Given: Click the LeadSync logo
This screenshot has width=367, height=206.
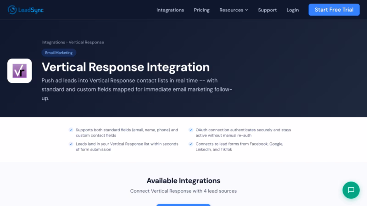Looking at the screenshot, I should click(26, 10).
